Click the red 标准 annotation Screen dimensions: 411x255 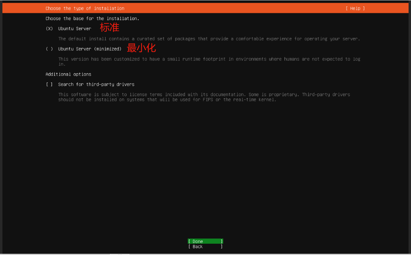[110, 28]
